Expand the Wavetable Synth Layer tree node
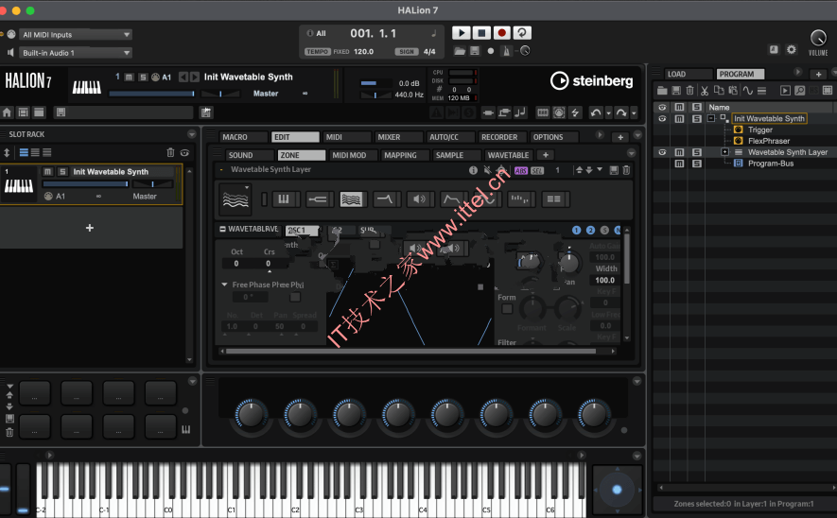 (724, 152)
